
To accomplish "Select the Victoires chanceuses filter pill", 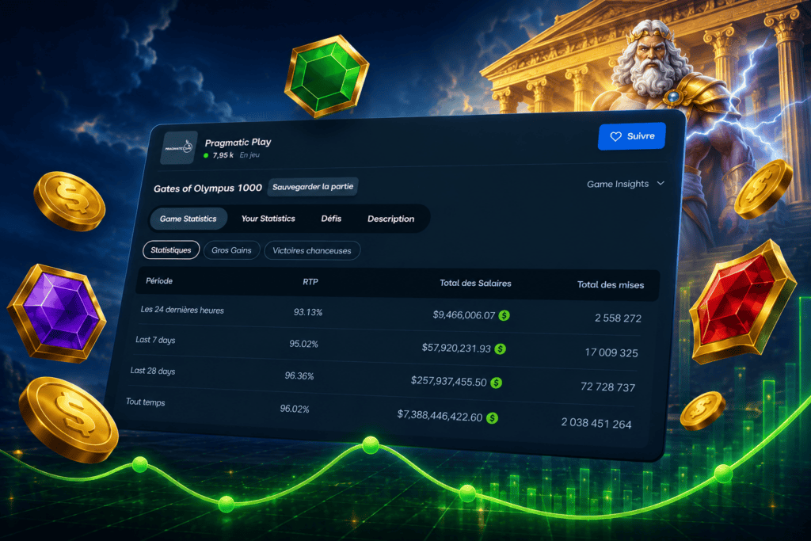I will point(312,251).
